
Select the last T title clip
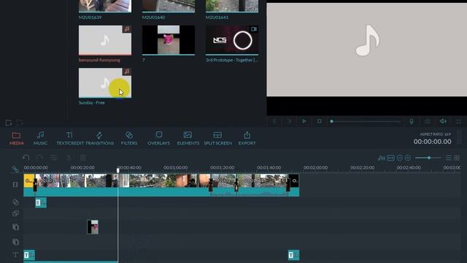pyautogui.click(x=293, y=255)
